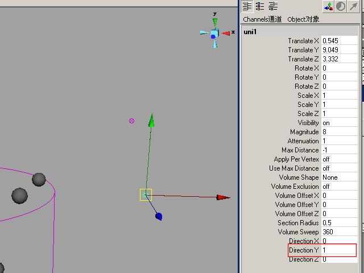Screen dimensions: 364x273
Task: Click the view axis cube gizmo
Action: pos(215,34)
